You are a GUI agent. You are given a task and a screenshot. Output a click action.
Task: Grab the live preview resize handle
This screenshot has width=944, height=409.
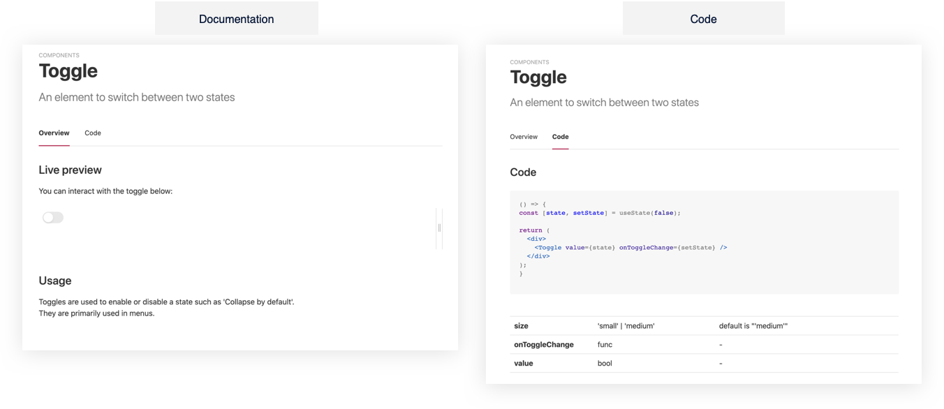439,228
